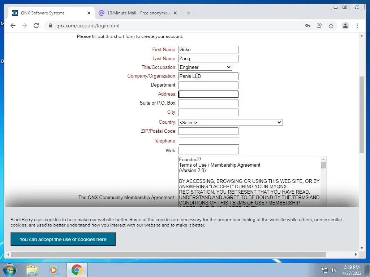Open the Title/Occupation dropdown
Viewport: 370px width, 277px height.
point(205,67)
